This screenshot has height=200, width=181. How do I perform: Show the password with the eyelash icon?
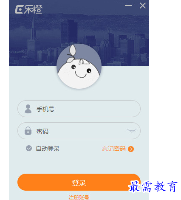tap(132, 130)
